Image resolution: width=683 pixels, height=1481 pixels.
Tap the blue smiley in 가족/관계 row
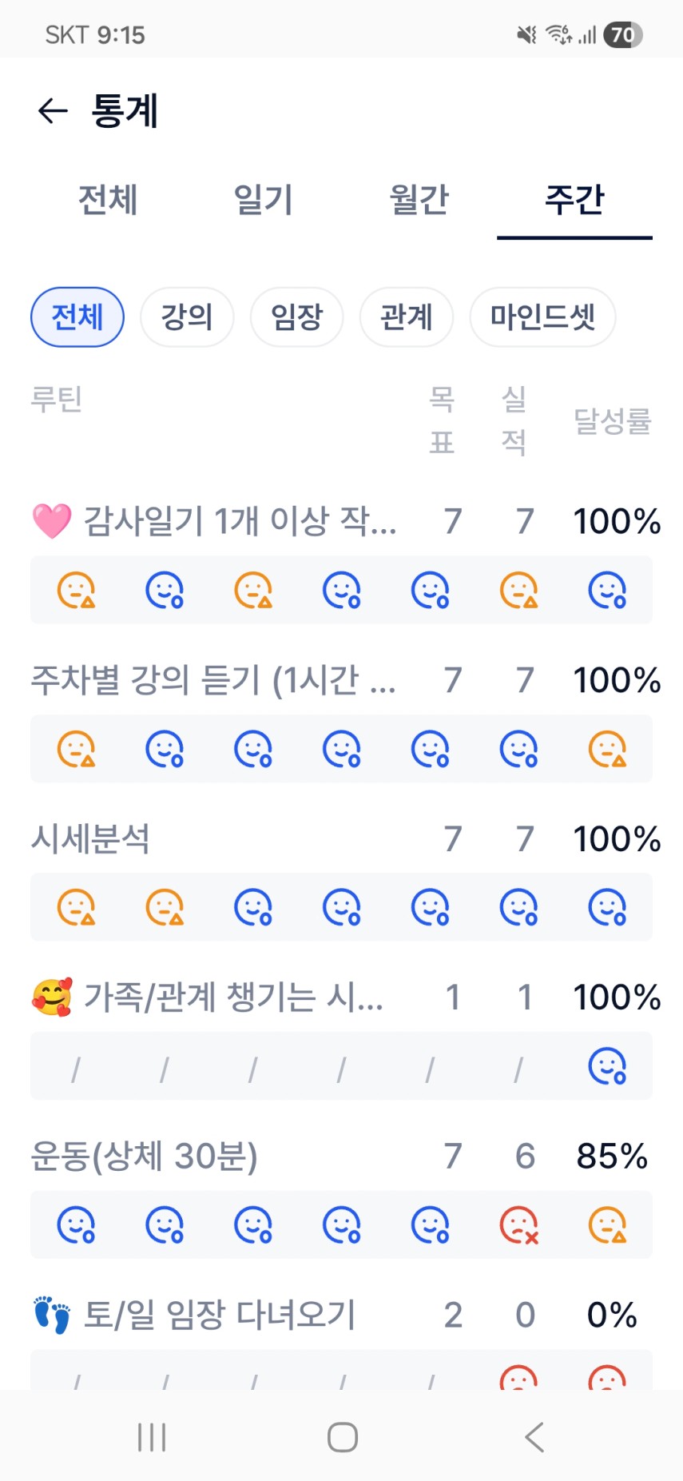tap(607, 1066)
